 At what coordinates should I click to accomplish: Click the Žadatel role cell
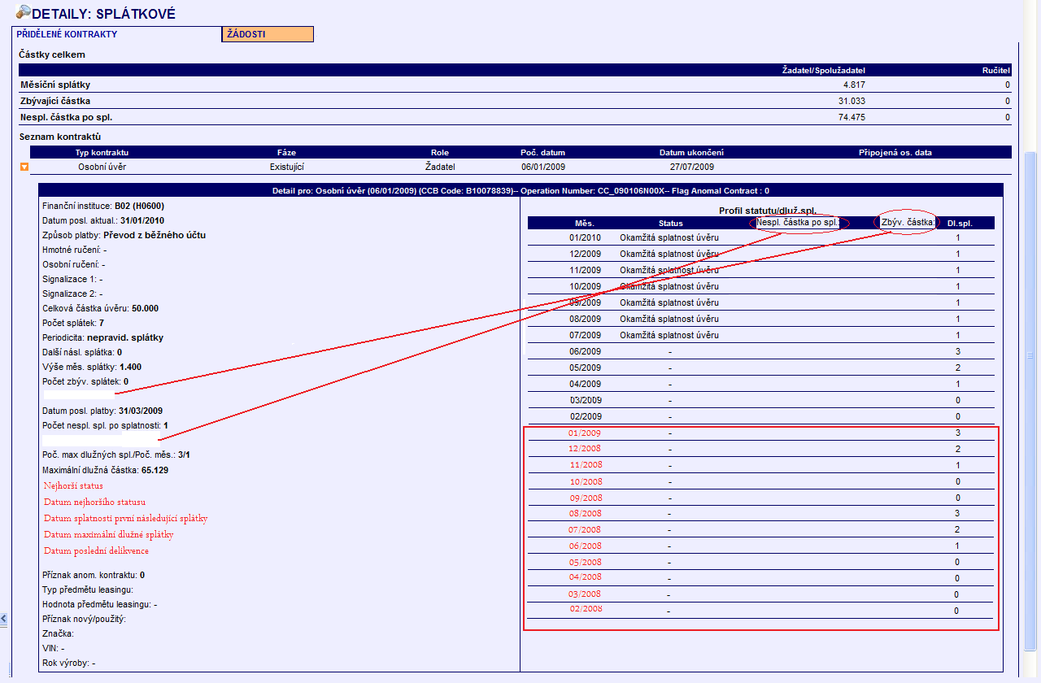click(x=440, y=167)
